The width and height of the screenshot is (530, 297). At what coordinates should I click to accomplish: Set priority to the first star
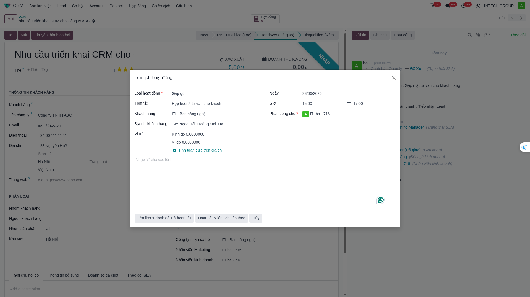119,69
